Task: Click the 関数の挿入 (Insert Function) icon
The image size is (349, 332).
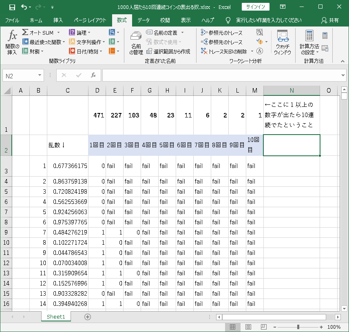Action: point(12,42)
